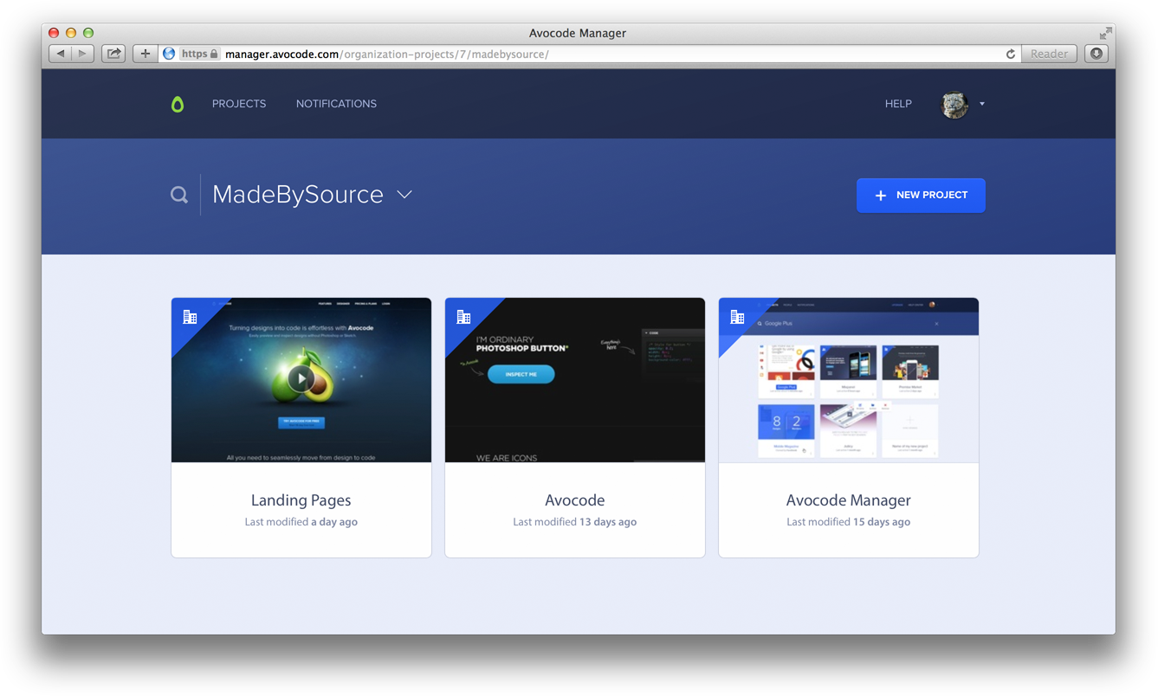Click the organization building icon on Avocode Manager card
The width and height of the screenshot is (1158, 696).
point(737,317)
